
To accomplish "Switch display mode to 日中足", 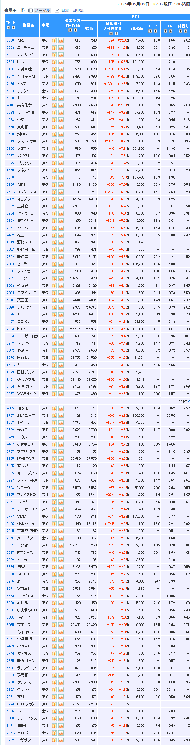I will point(78,11).
